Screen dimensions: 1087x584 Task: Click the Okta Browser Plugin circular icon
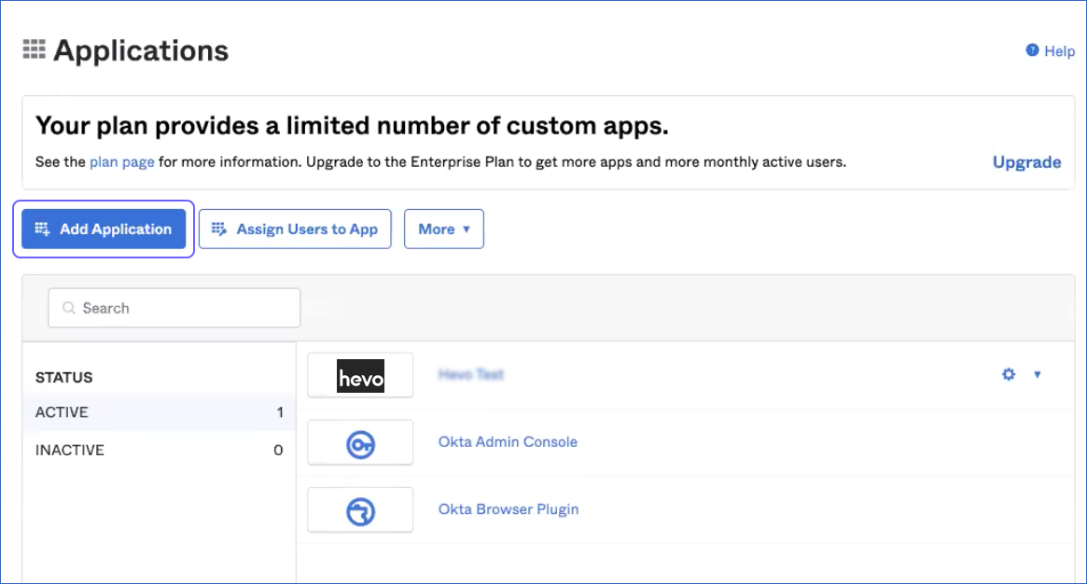tap(360, 509)
